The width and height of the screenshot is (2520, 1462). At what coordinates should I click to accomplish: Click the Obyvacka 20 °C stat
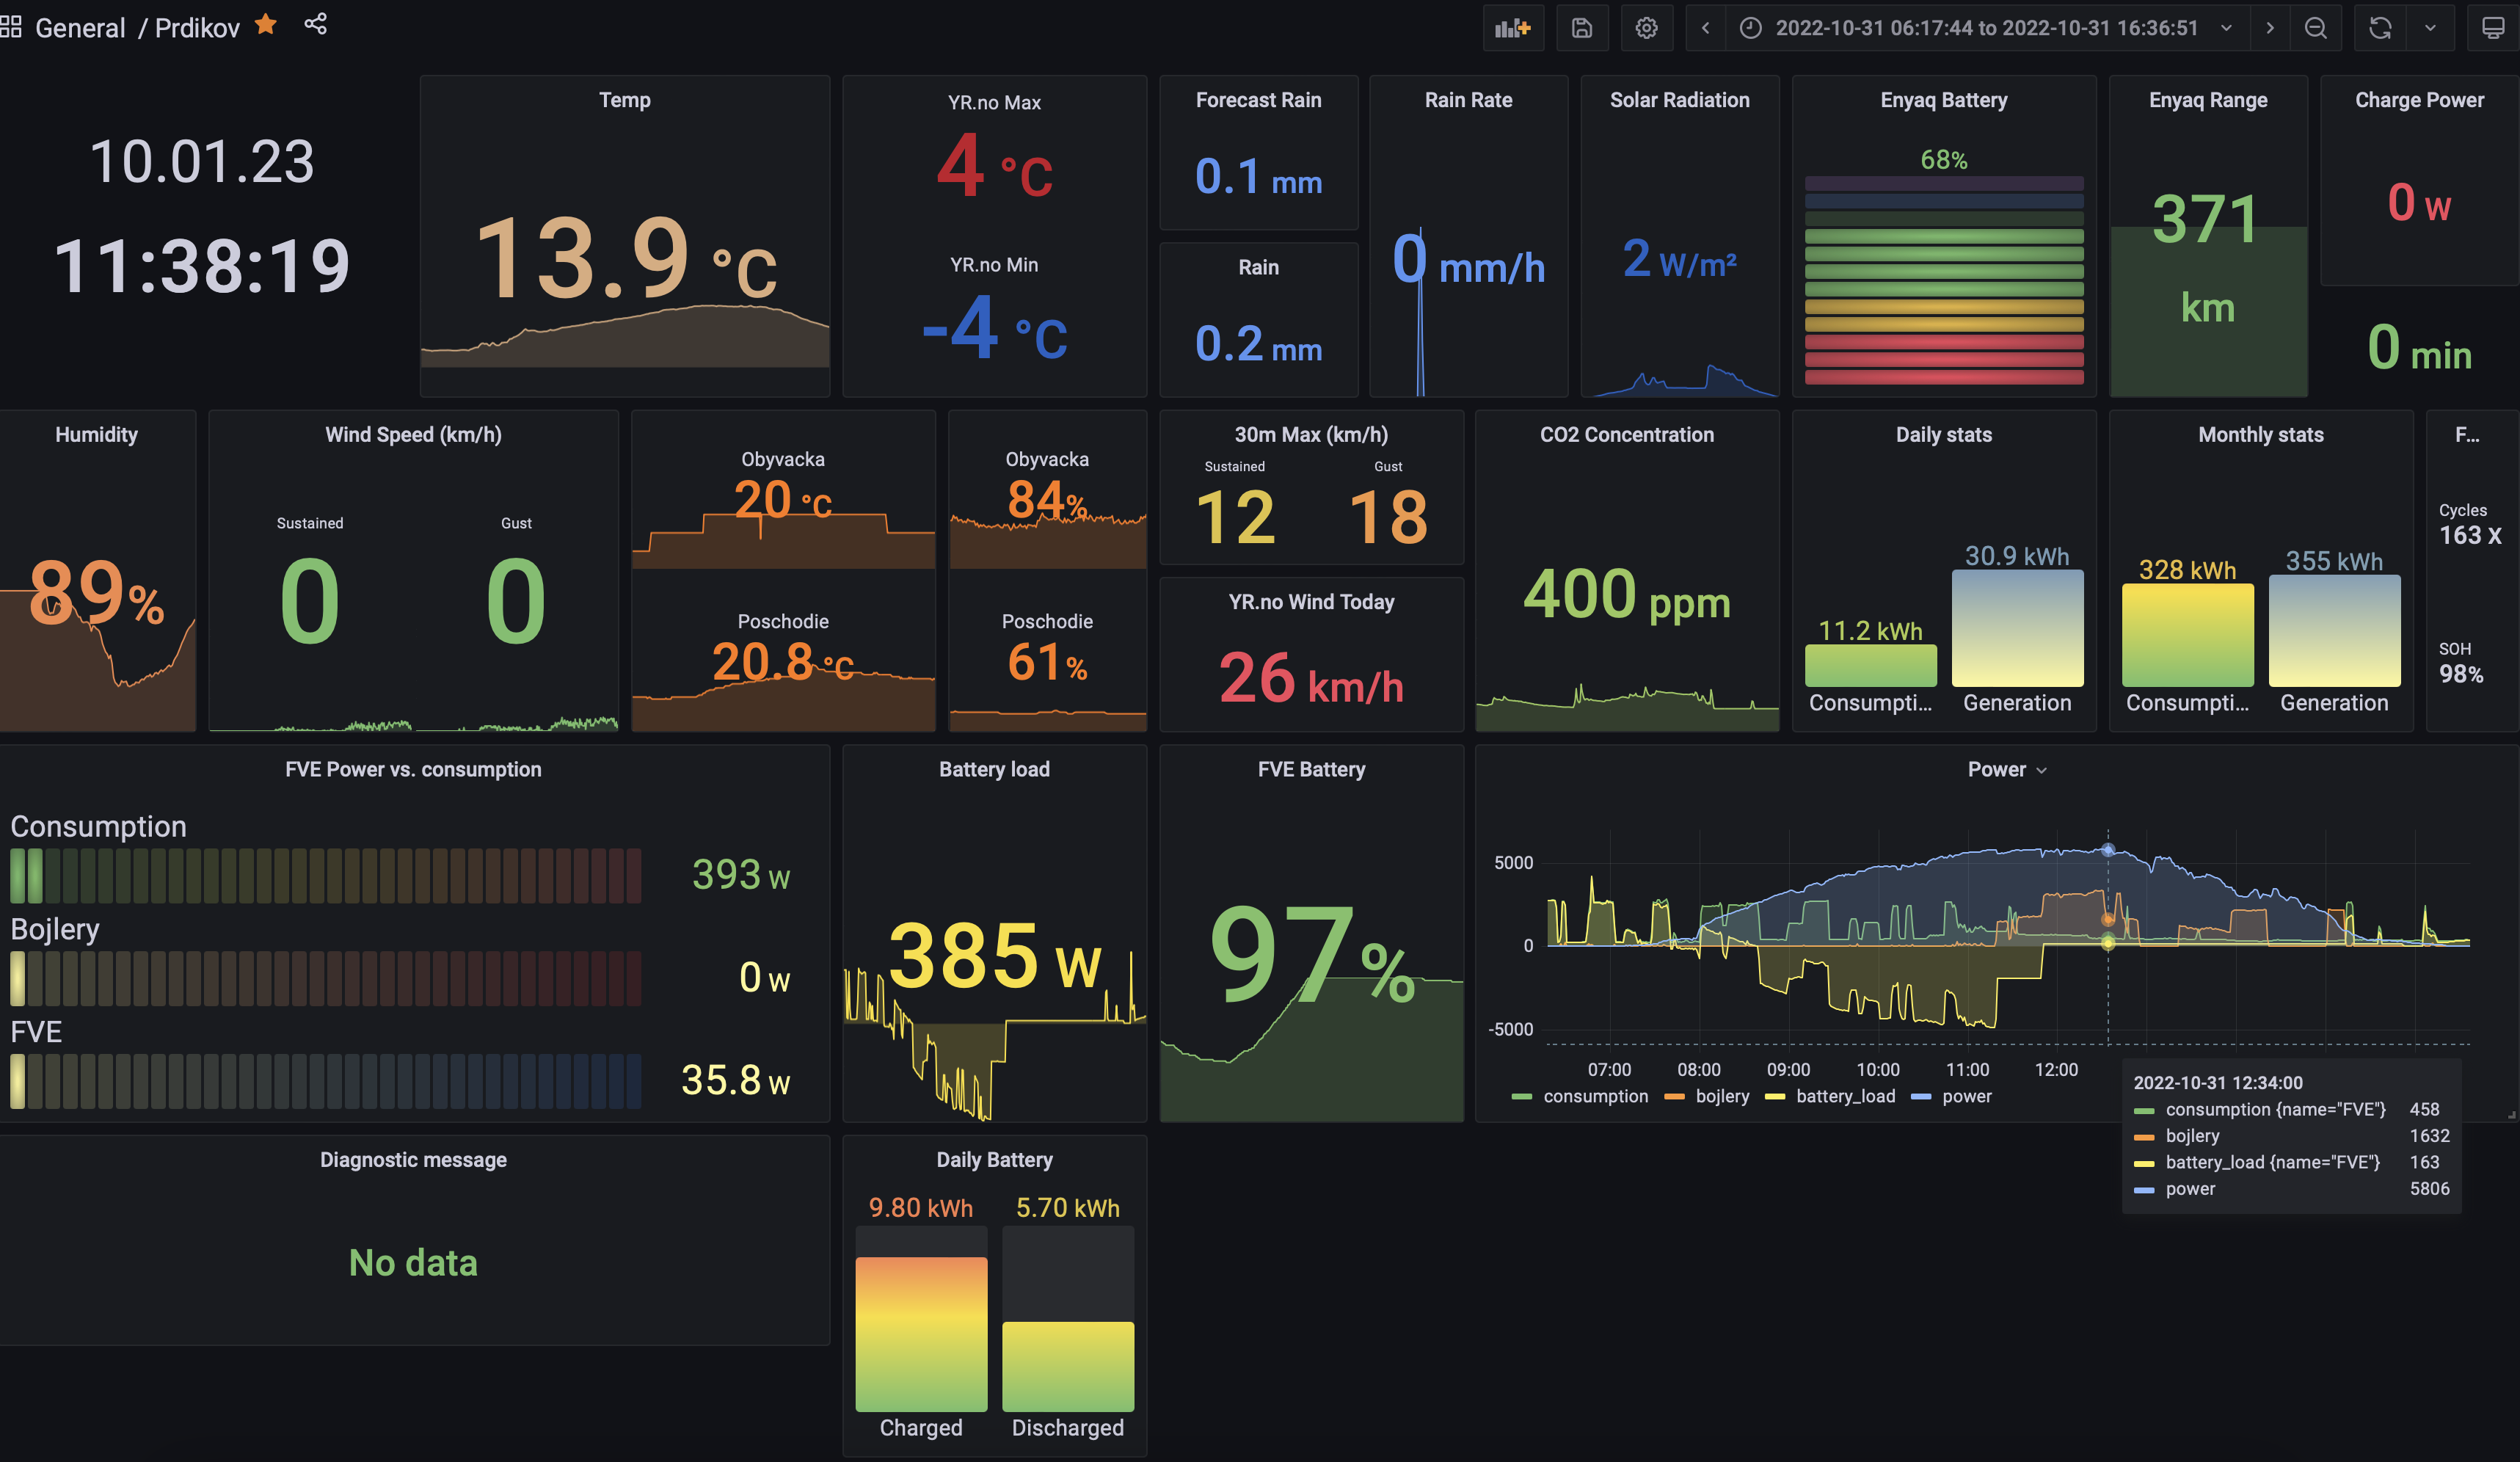(x=783, y=499)
